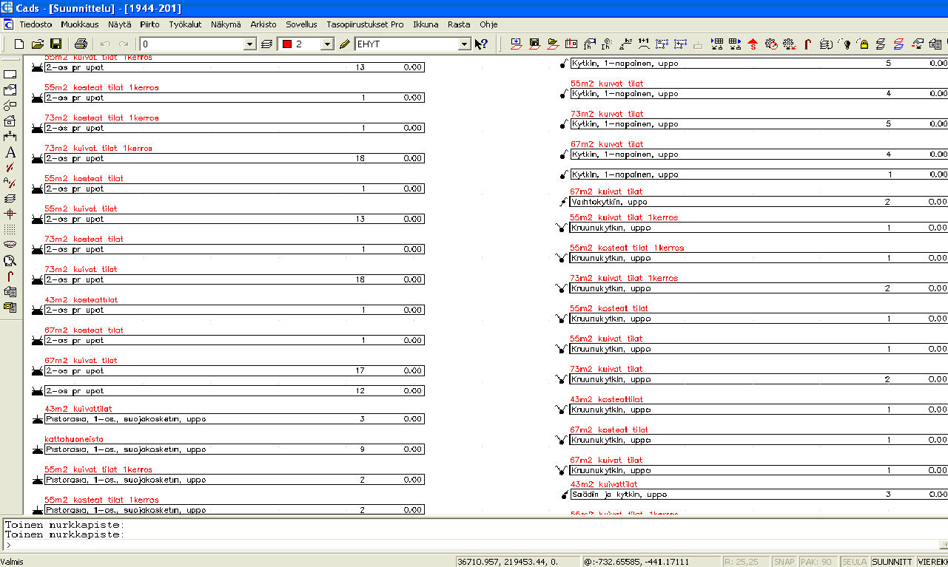Click the red color swatch in color selector
The width and height of the screenshot is (948, 567).
click(287, 44)
